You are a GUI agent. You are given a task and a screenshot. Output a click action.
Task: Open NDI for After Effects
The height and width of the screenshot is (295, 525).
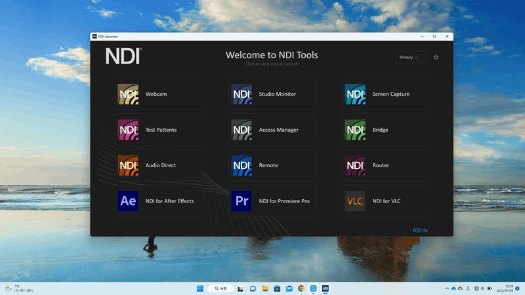click(x=158, y=201)
